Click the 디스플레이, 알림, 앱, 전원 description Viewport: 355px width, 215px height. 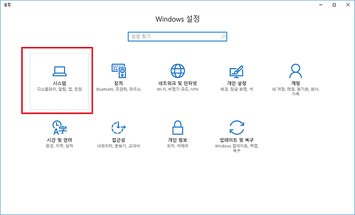click(60, 89)
